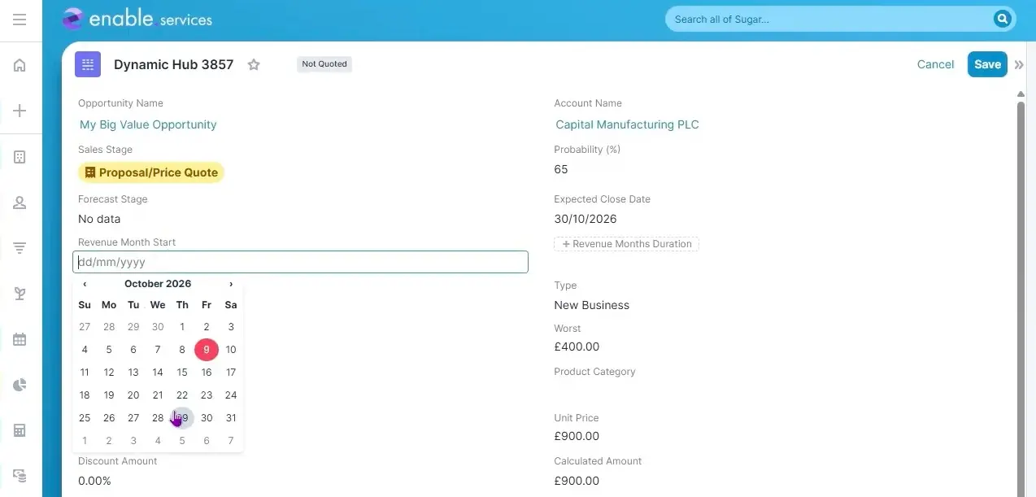Click Worst value £400.00
This screenshot has height=497, width=1036.
[577, 347]
